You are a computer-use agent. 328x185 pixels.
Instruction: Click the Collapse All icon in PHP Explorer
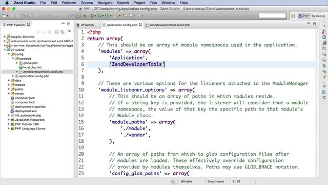point(57,32)
